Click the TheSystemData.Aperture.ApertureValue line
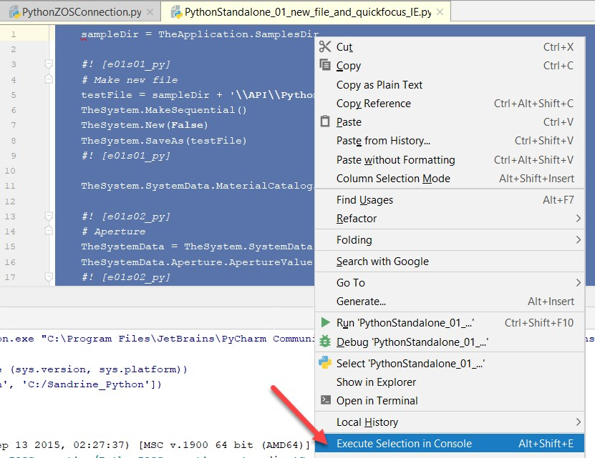The height and width of the screenshot is (458, 595). (x=197, y=262)
